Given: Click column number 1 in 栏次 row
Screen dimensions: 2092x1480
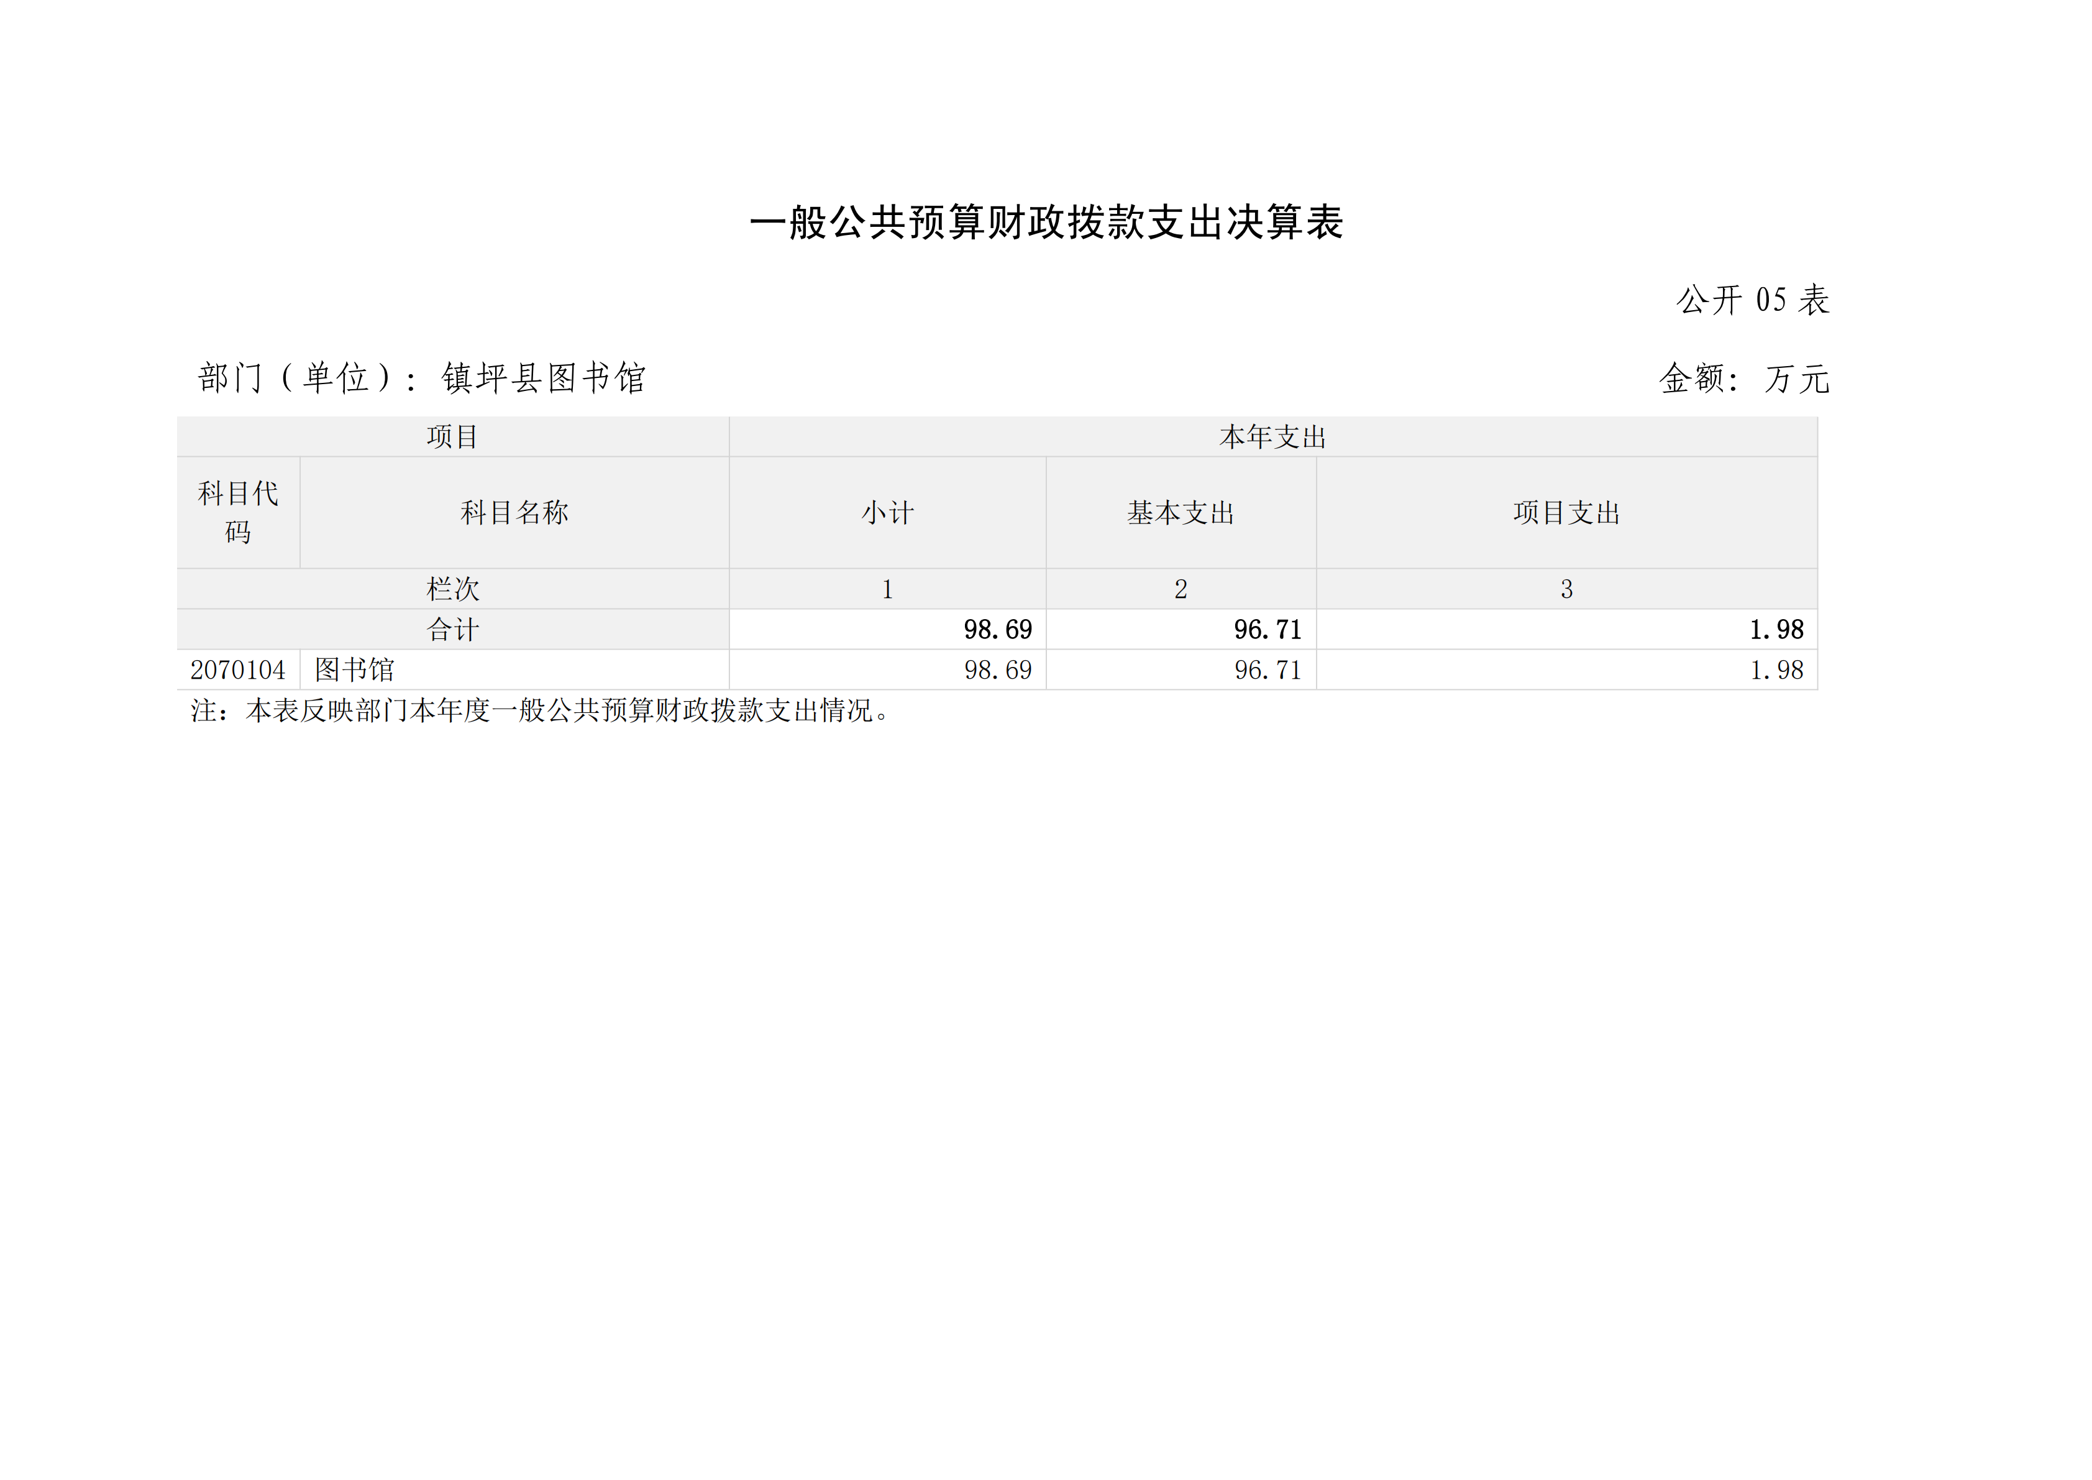Looking at the screenshot, I should tap(887, 589).
